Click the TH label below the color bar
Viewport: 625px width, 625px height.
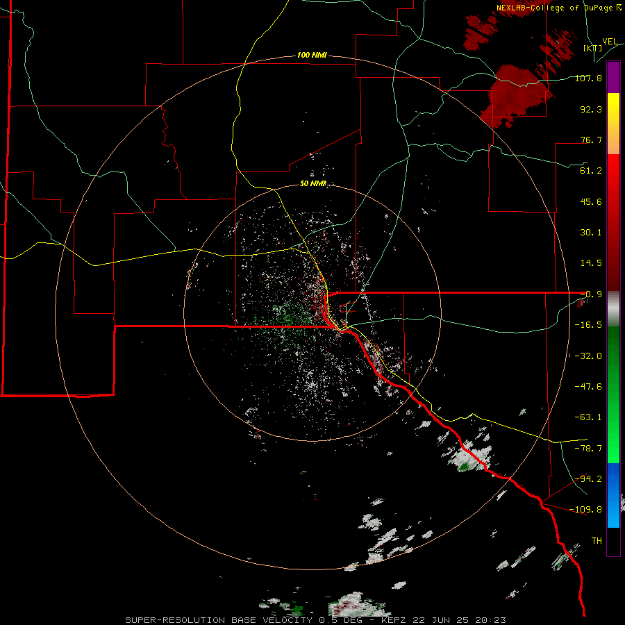coord(597,541)
